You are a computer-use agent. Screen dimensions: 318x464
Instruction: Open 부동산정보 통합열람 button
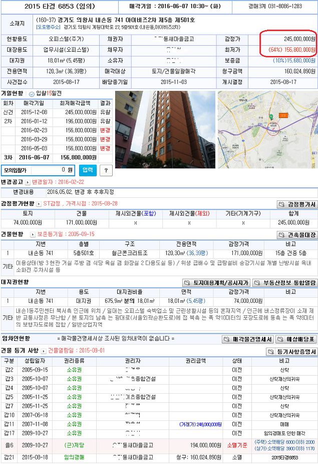coord(285,283)
